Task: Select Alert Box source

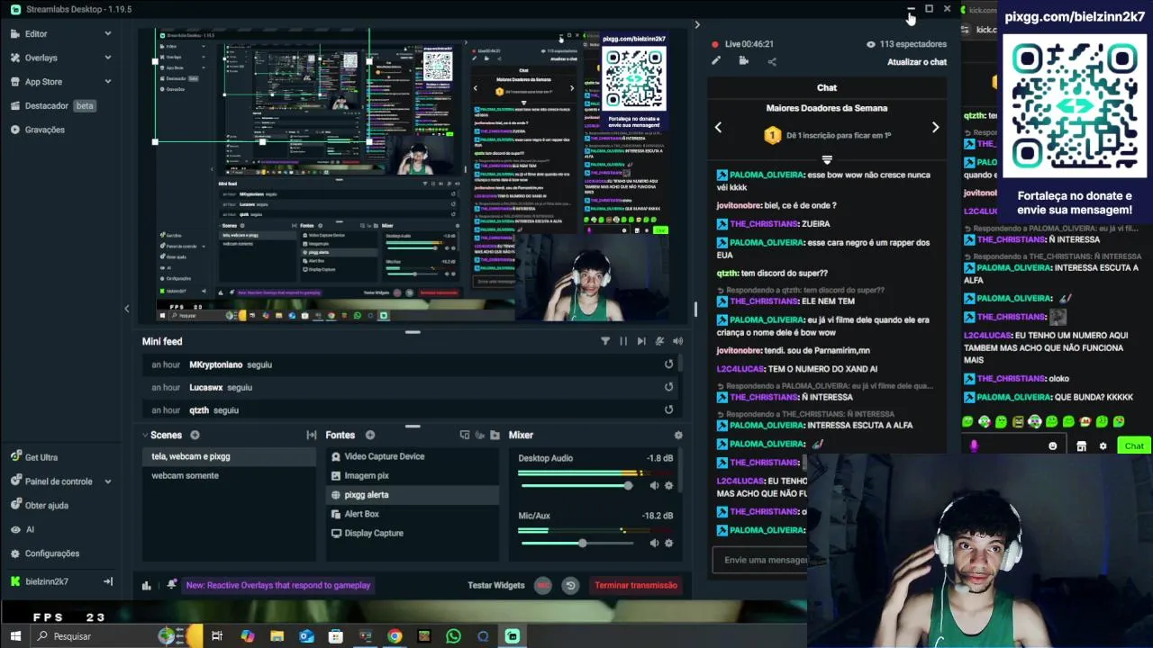Action: point(412,514)
